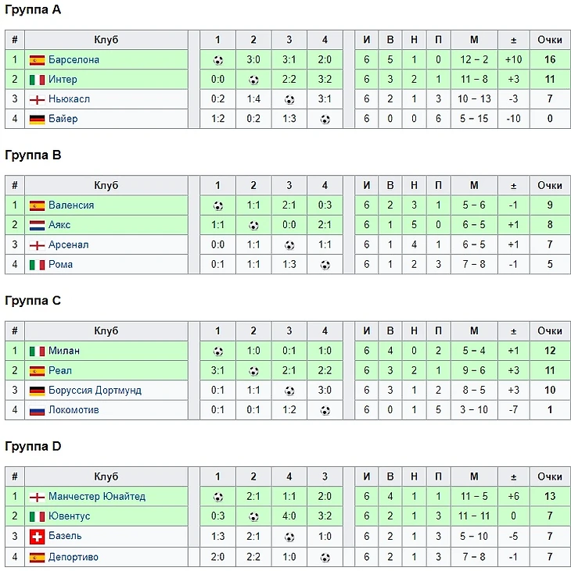
Task: Open the Рома club link
Action: 60,264
